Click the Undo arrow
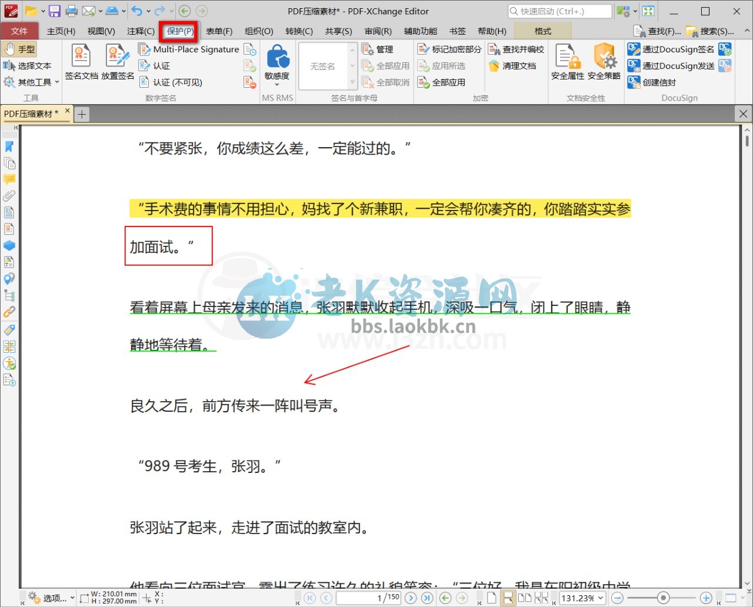 [136, 11]
